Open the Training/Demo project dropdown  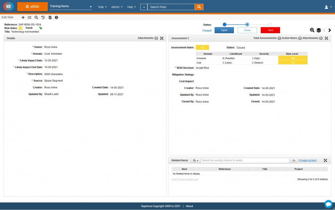pos(71,7)
